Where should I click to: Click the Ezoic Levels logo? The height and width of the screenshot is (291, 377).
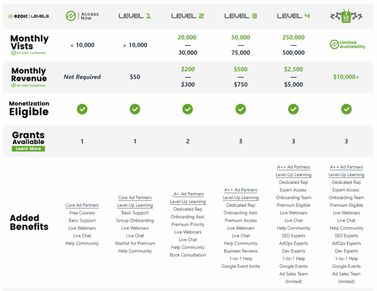coord(29,16)
